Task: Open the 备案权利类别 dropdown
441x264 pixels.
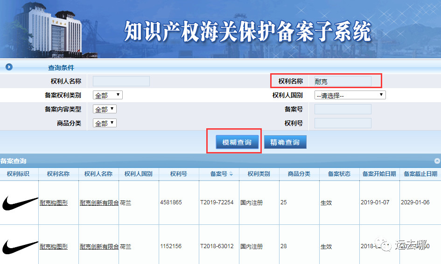Action: [x=108, y=95]
